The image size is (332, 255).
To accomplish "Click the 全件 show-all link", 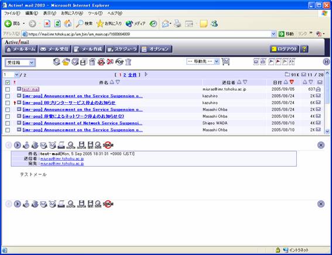I will [132, 75].
